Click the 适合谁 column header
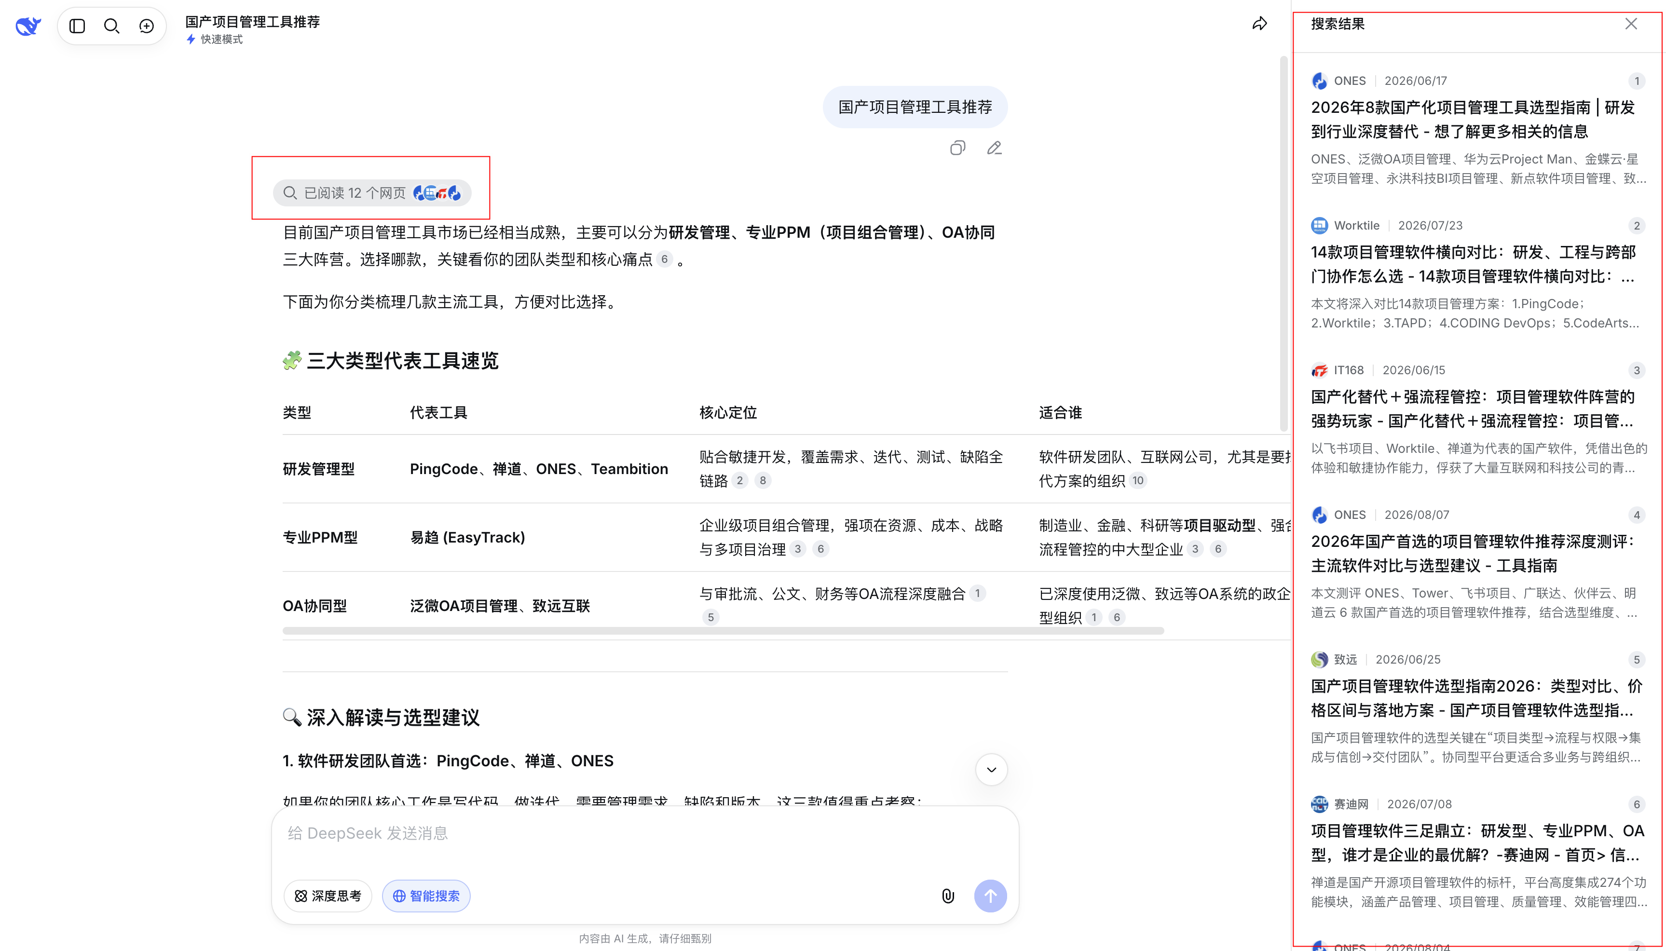 (x=1060, y=413)
